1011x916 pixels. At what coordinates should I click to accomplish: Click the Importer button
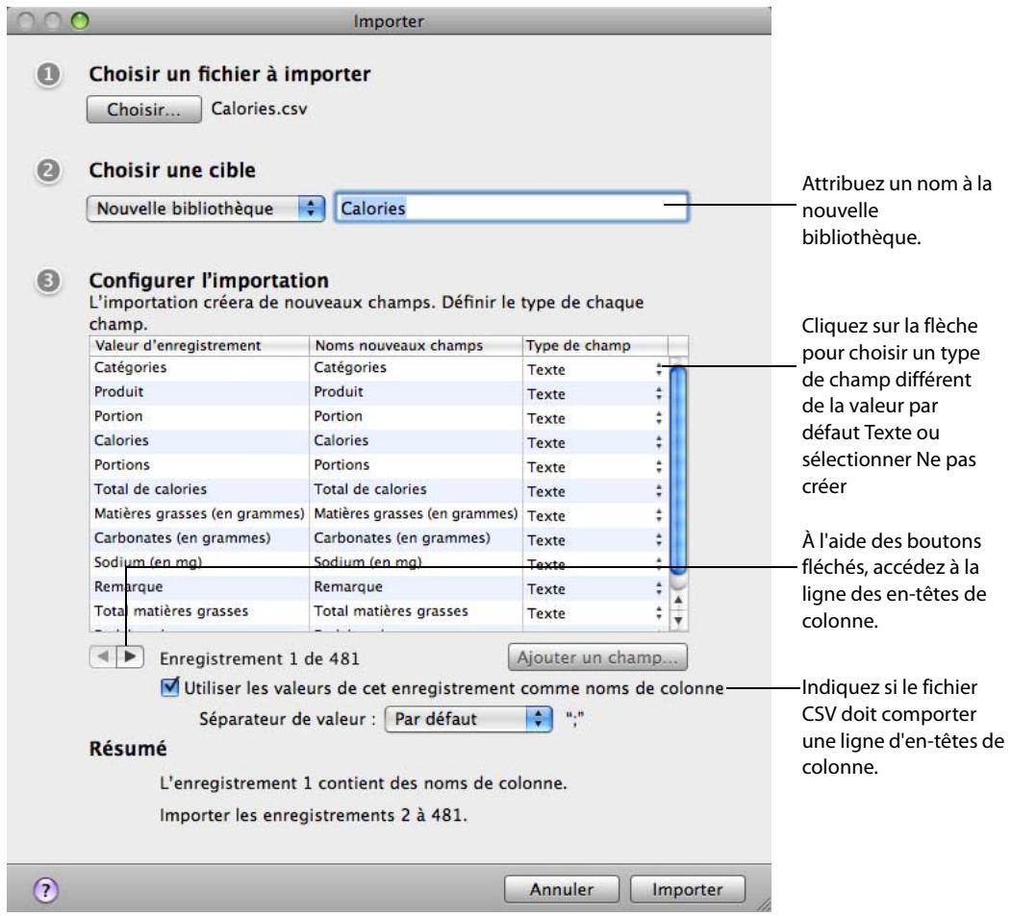pos(687,890)
